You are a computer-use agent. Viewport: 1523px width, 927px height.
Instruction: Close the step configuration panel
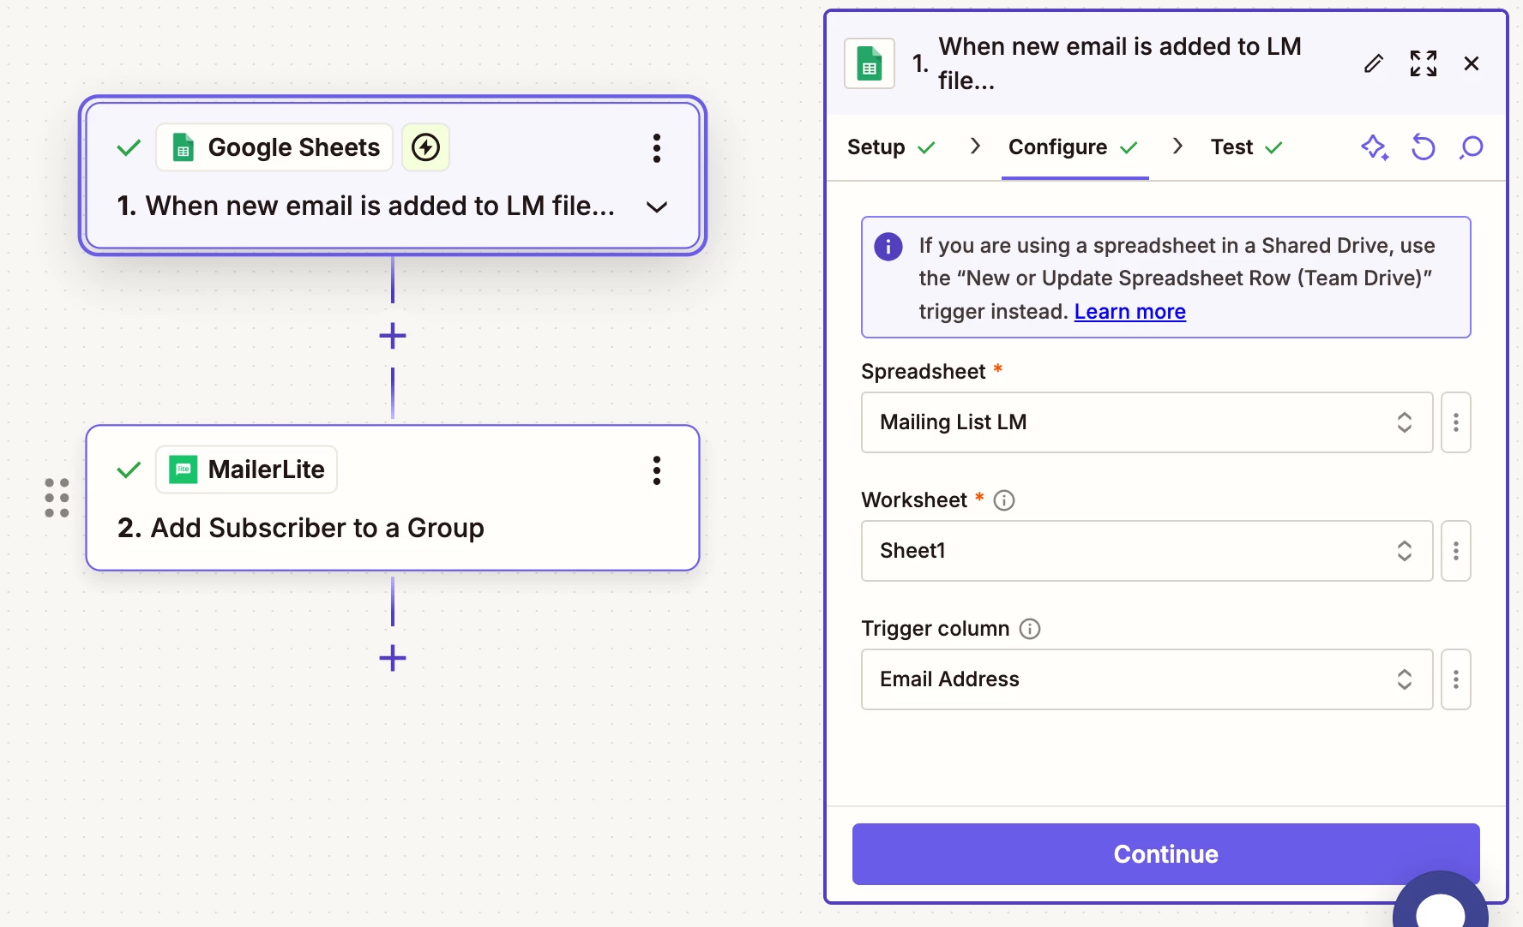(x=1472, y=63)
